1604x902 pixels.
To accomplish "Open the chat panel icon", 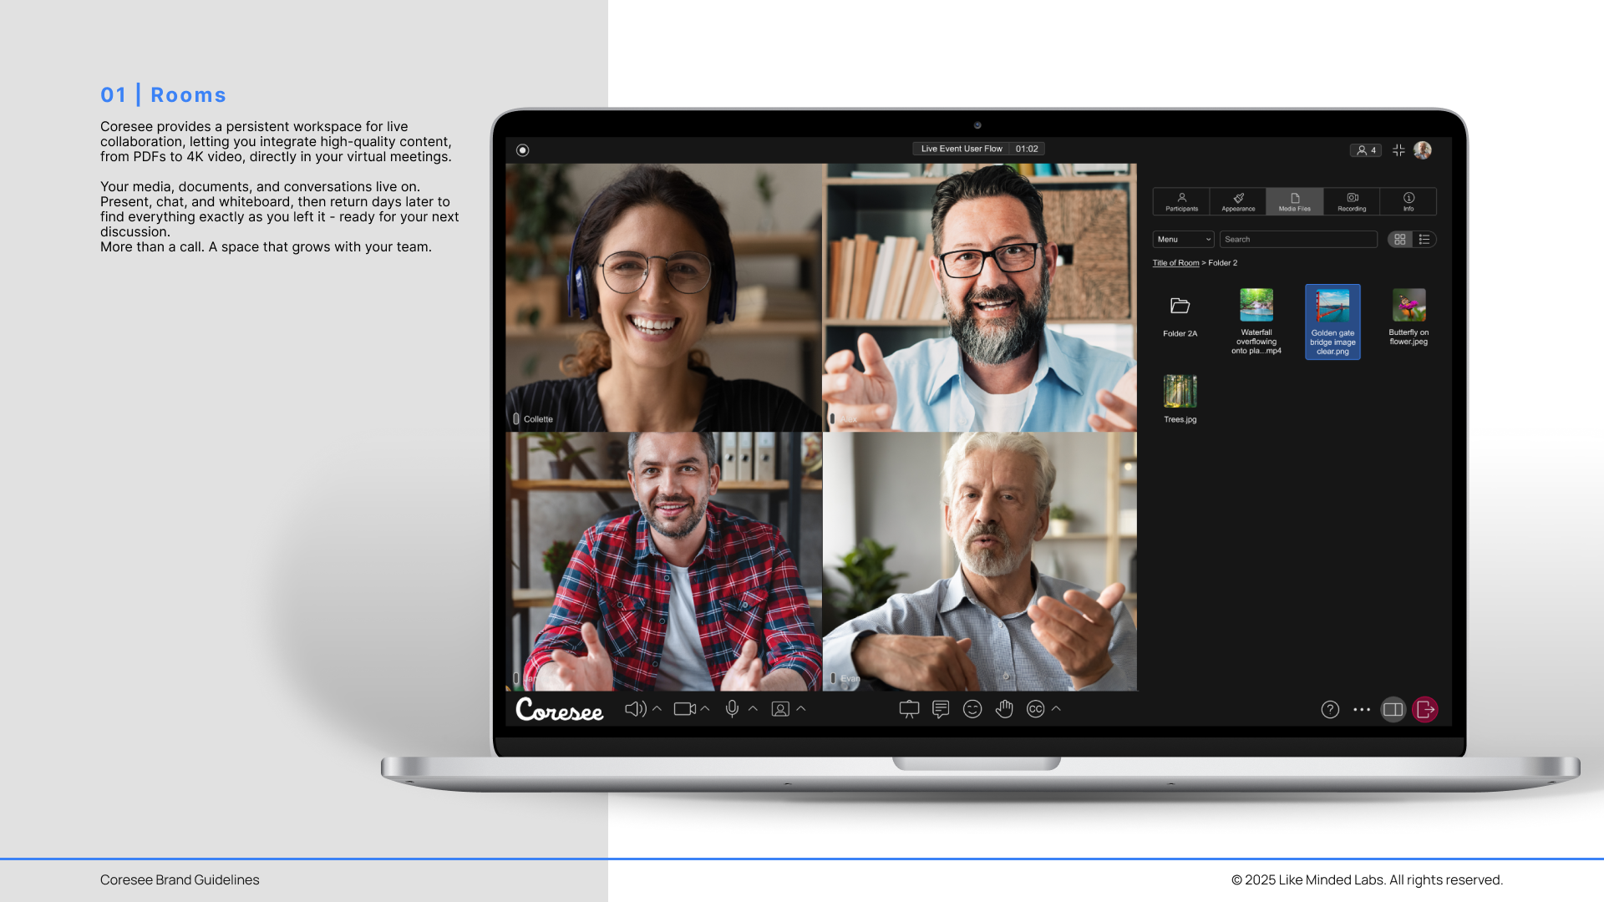I will (x=941, y=709).
